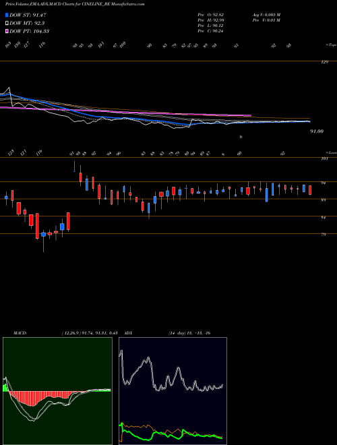The height and width of the screenshot is (445, 337).
Task: Click the 91.00 current price label
Action: (317, 131)
